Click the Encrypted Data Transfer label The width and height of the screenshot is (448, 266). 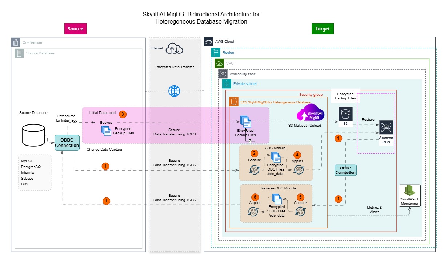174,67
